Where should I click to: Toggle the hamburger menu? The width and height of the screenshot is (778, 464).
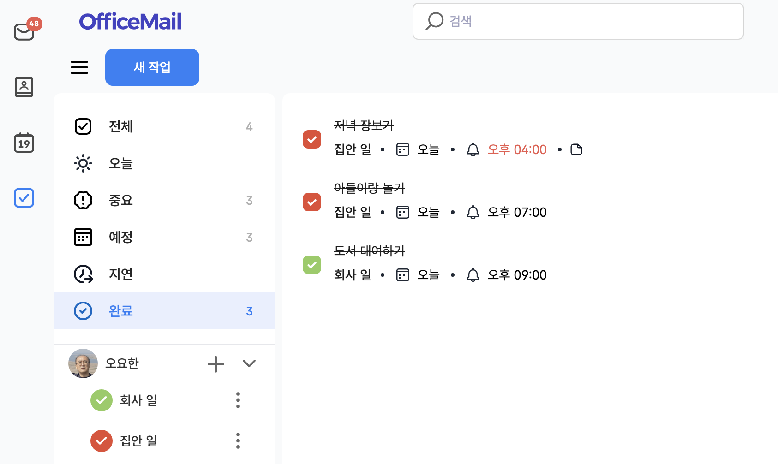click(x=79, y=67)
